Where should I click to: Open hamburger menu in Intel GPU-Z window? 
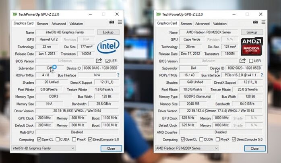[120, 22]
